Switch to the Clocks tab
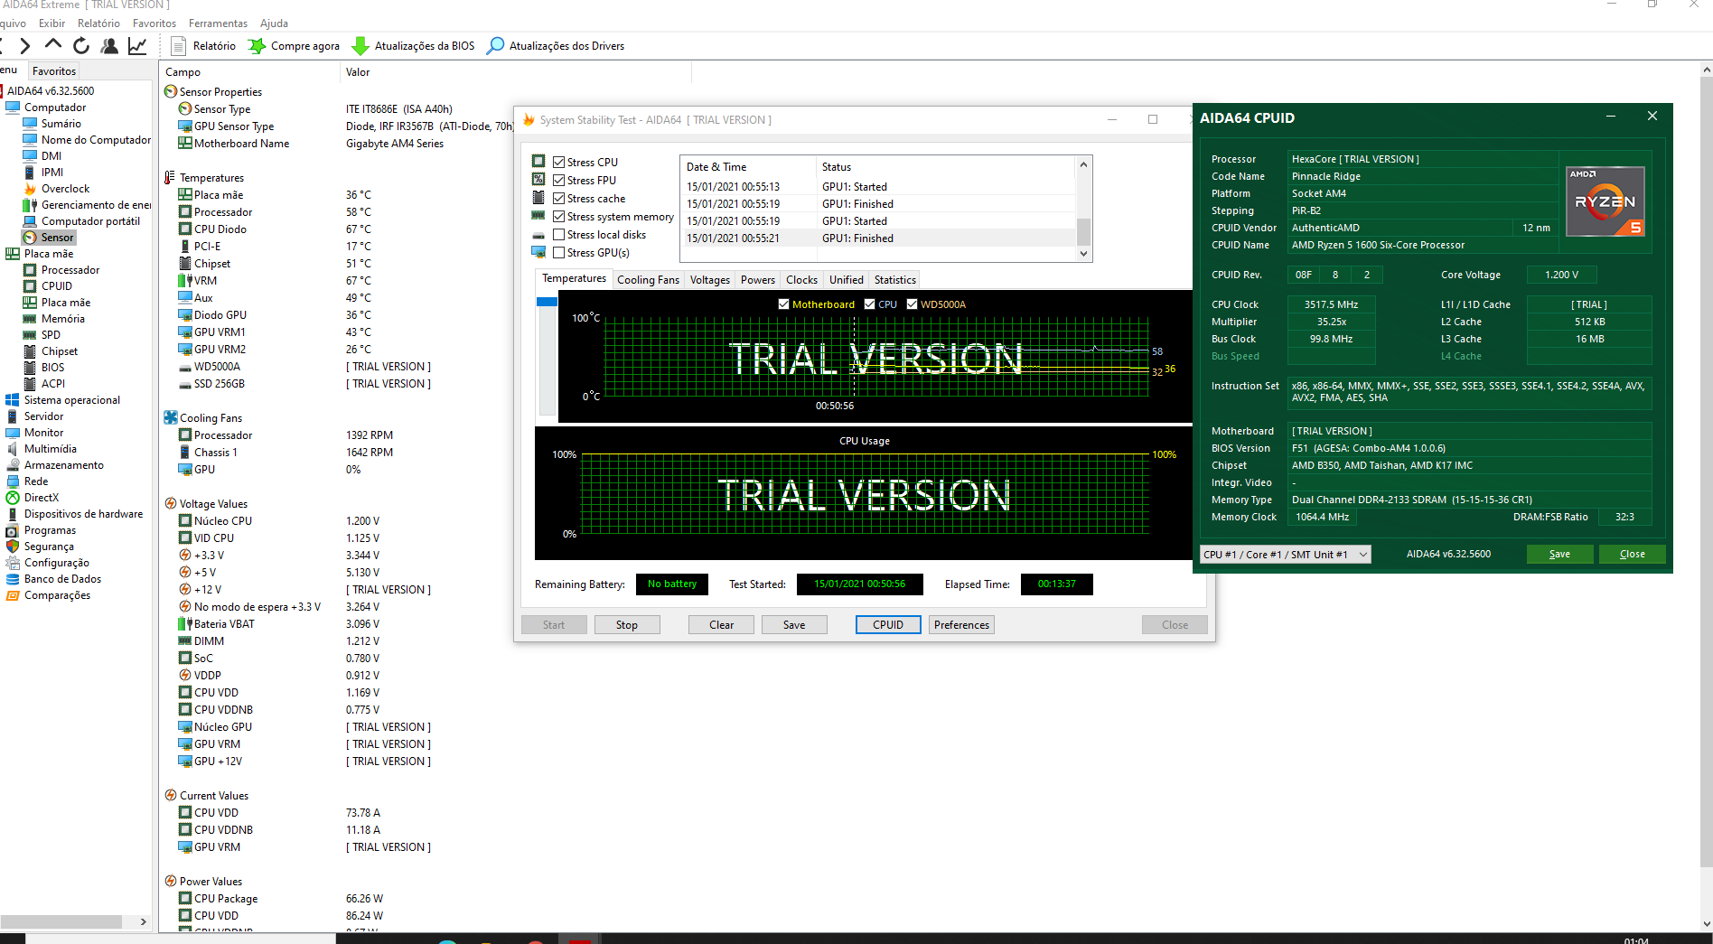Image resolution: width=1713 pixels, height=944 pixels. tap(801, 280)
